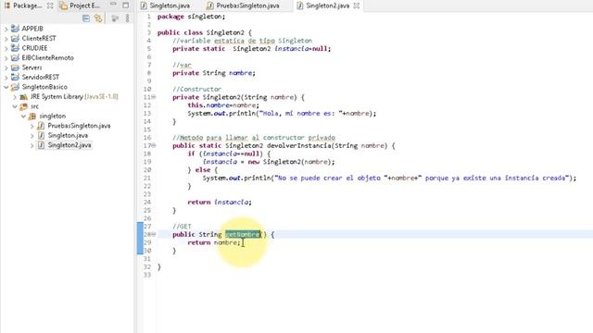Click the Singleton.java file icon in tree

coord(41,136)
